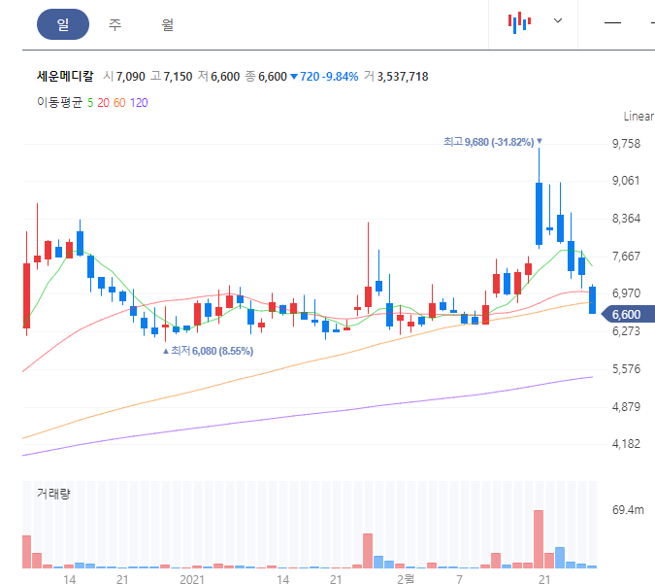The height and width of the screenshot is (584, 655).
Task: Click the 8,364 price axis label
Action: click(626, 219)
